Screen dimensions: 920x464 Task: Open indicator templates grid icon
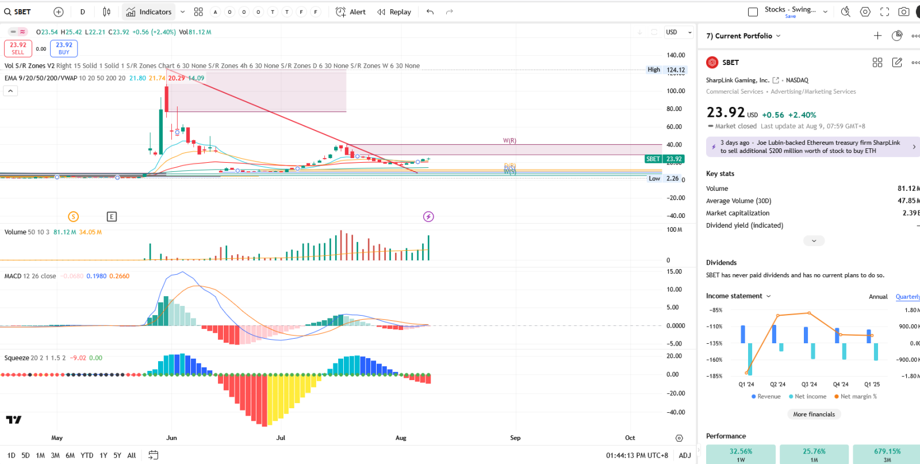(198, 11)
